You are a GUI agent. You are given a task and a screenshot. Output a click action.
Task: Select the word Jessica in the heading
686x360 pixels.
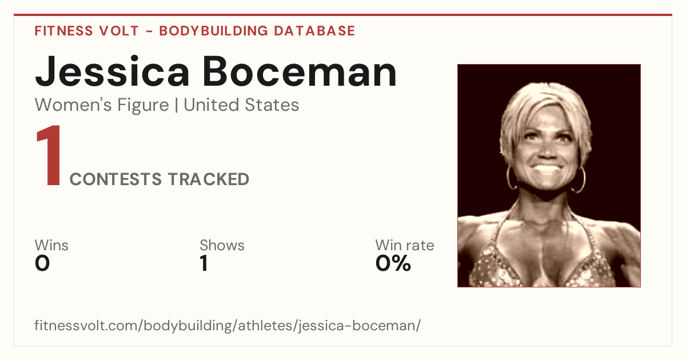tap(113, 72)
